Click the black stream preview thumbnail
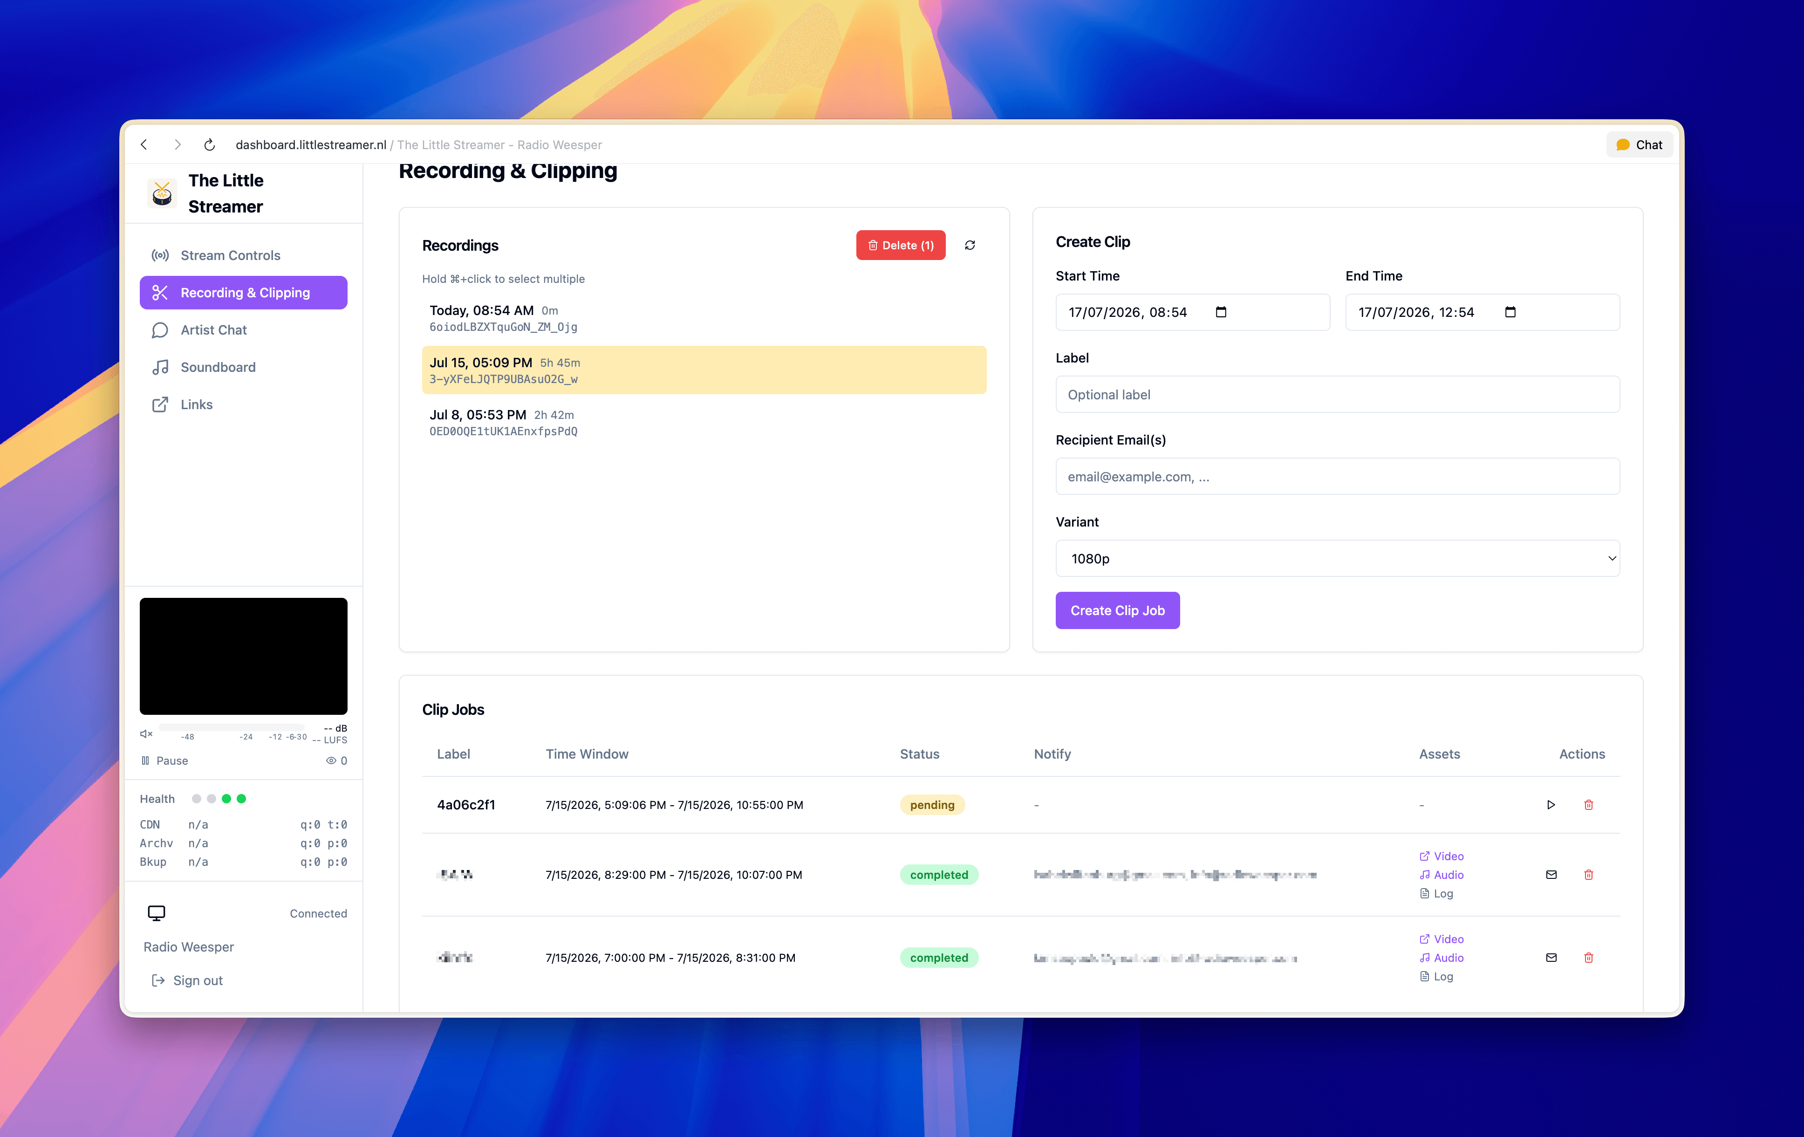 [x=244, y=656]
